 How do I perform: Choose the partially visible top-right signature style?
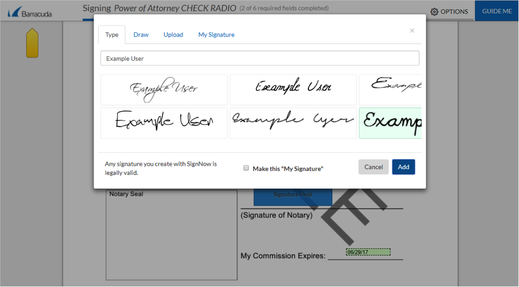(390, 90)
